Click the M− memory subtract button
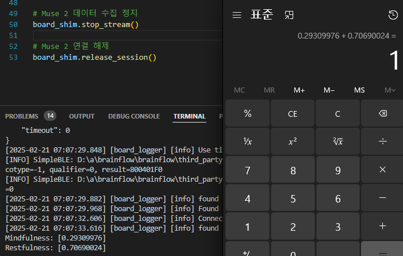 329,90
